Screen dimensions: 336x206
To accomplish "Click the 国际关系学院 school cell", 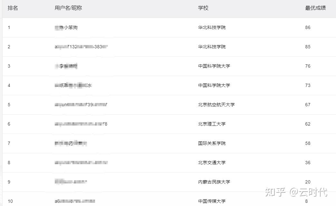I will tap(212, 144).
